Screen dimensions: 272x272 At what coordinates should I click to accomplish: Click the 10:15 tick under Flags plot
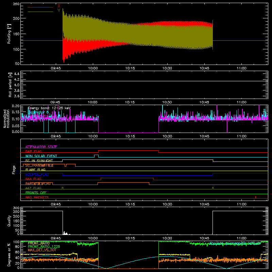(x=130, y=204)
